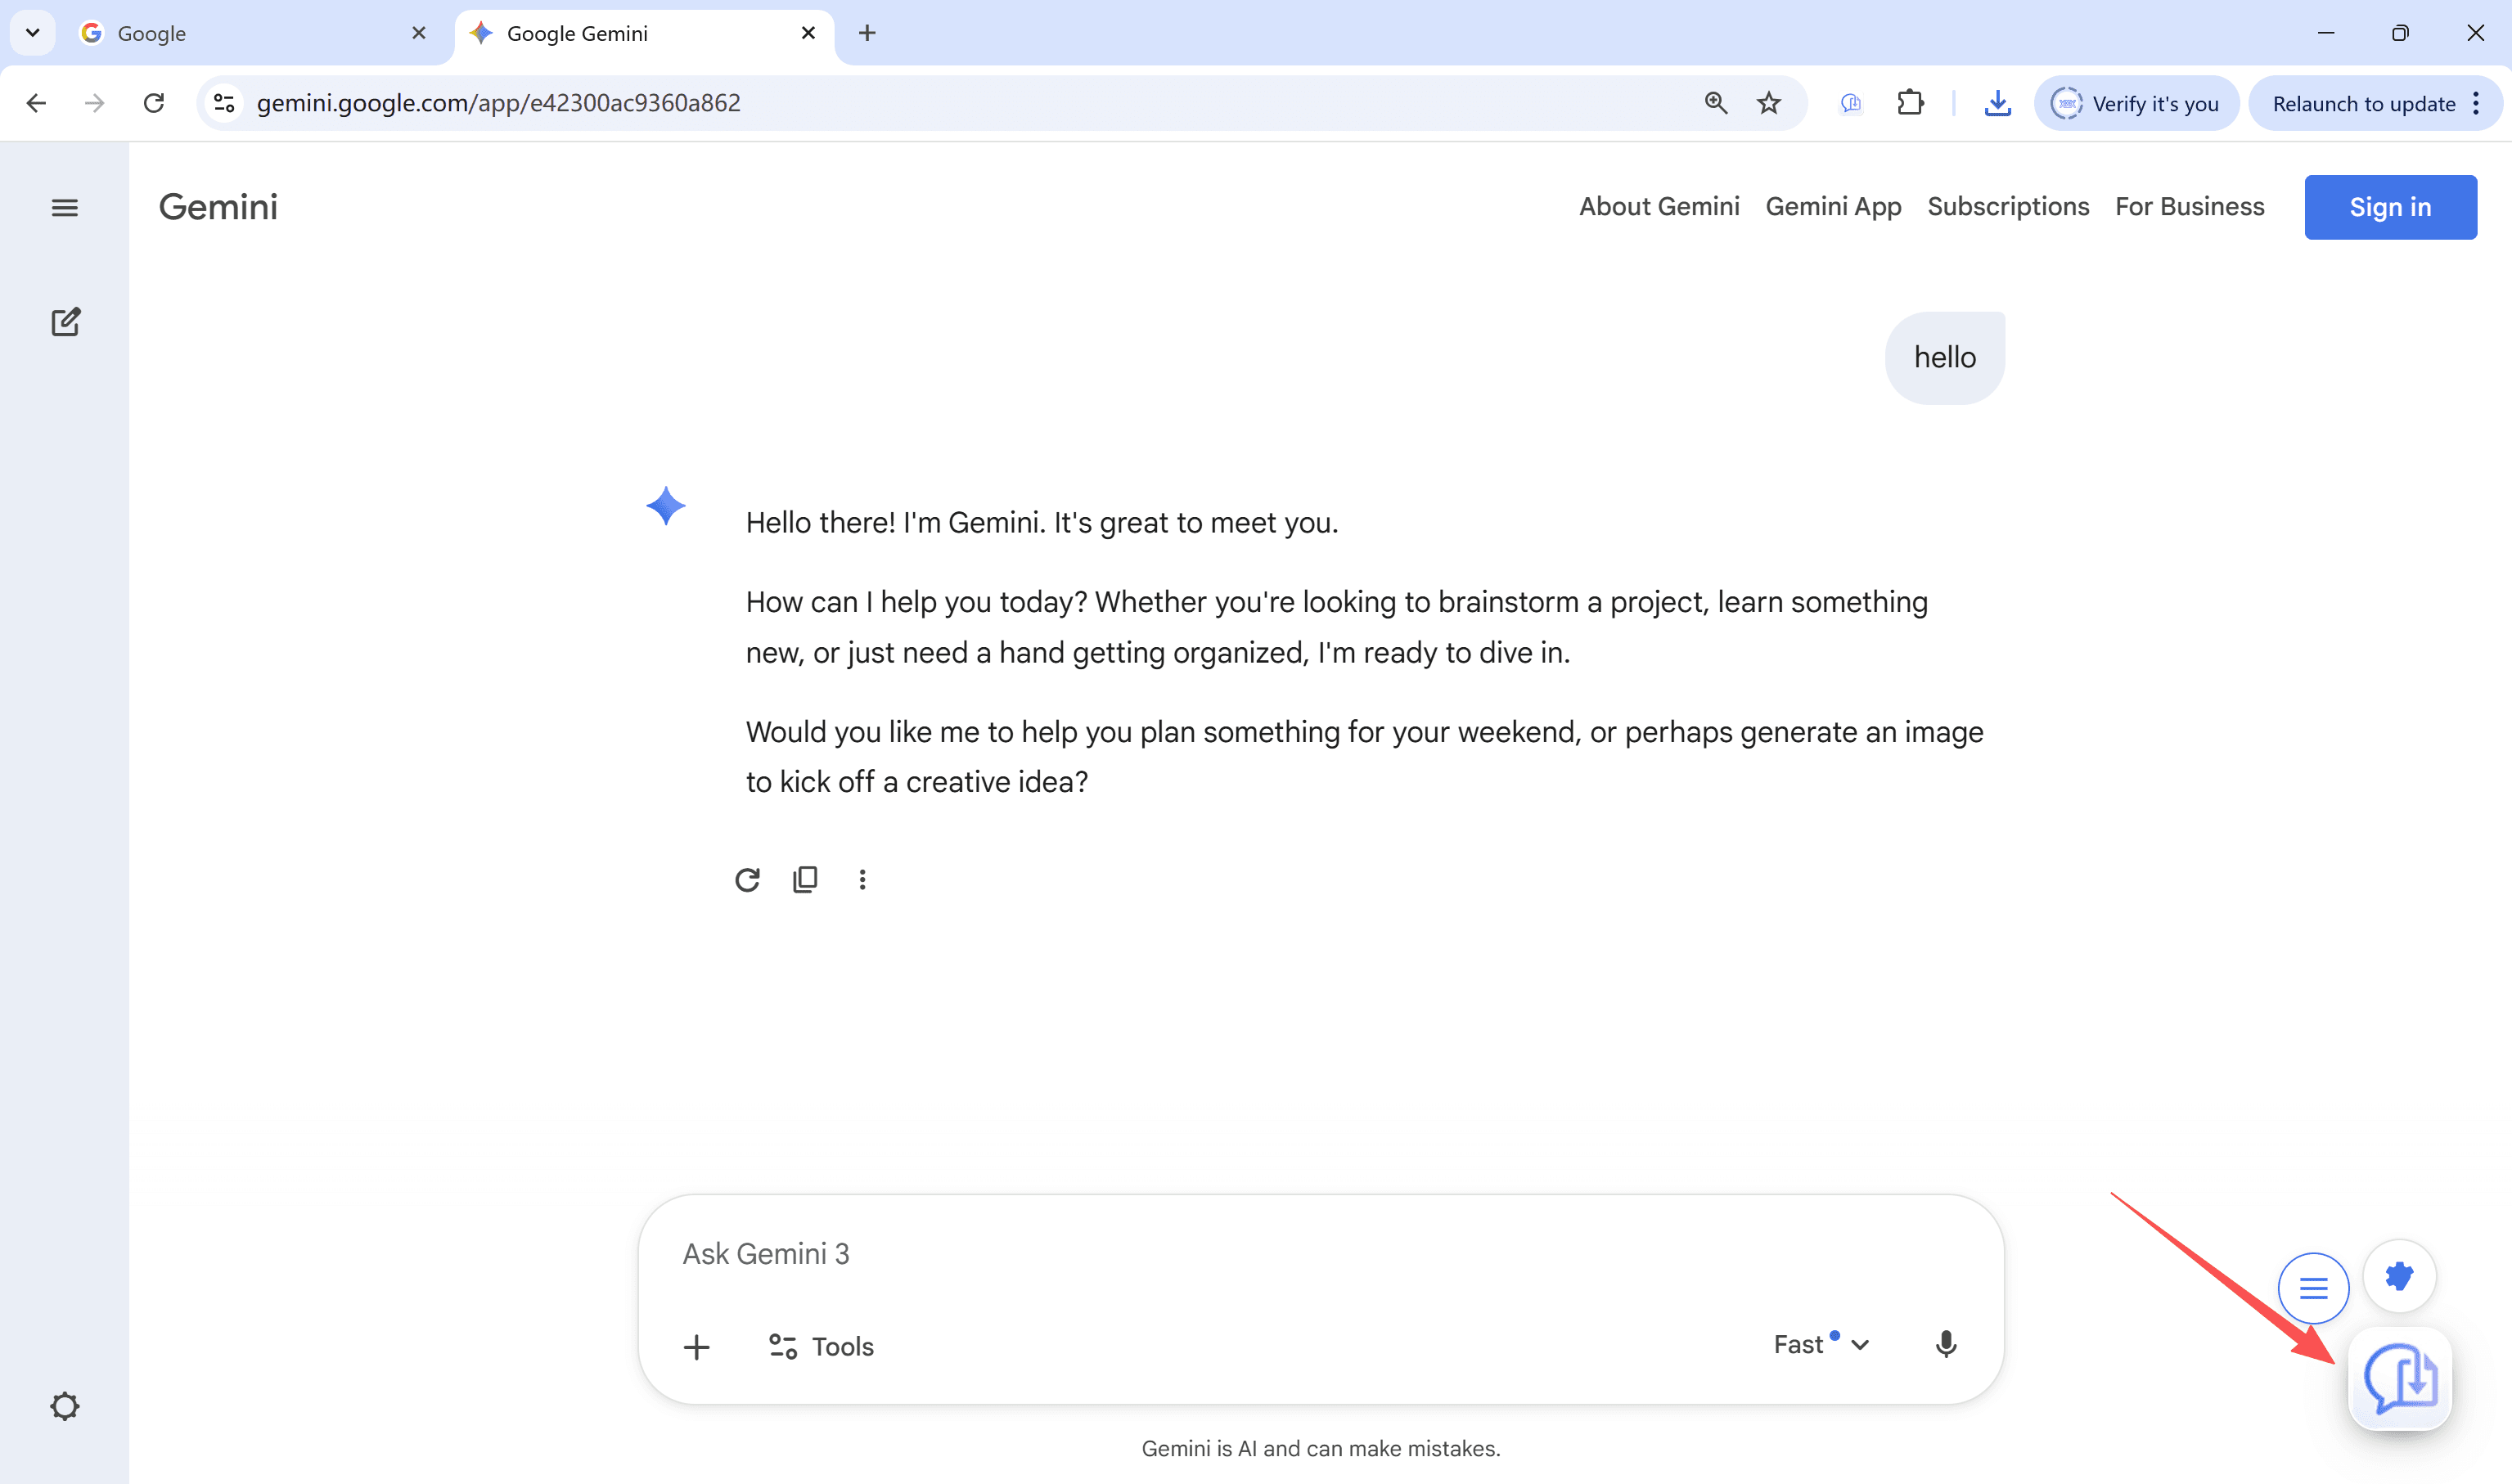Open the Subscriptions navigation link

click(x=2008, y=207)
